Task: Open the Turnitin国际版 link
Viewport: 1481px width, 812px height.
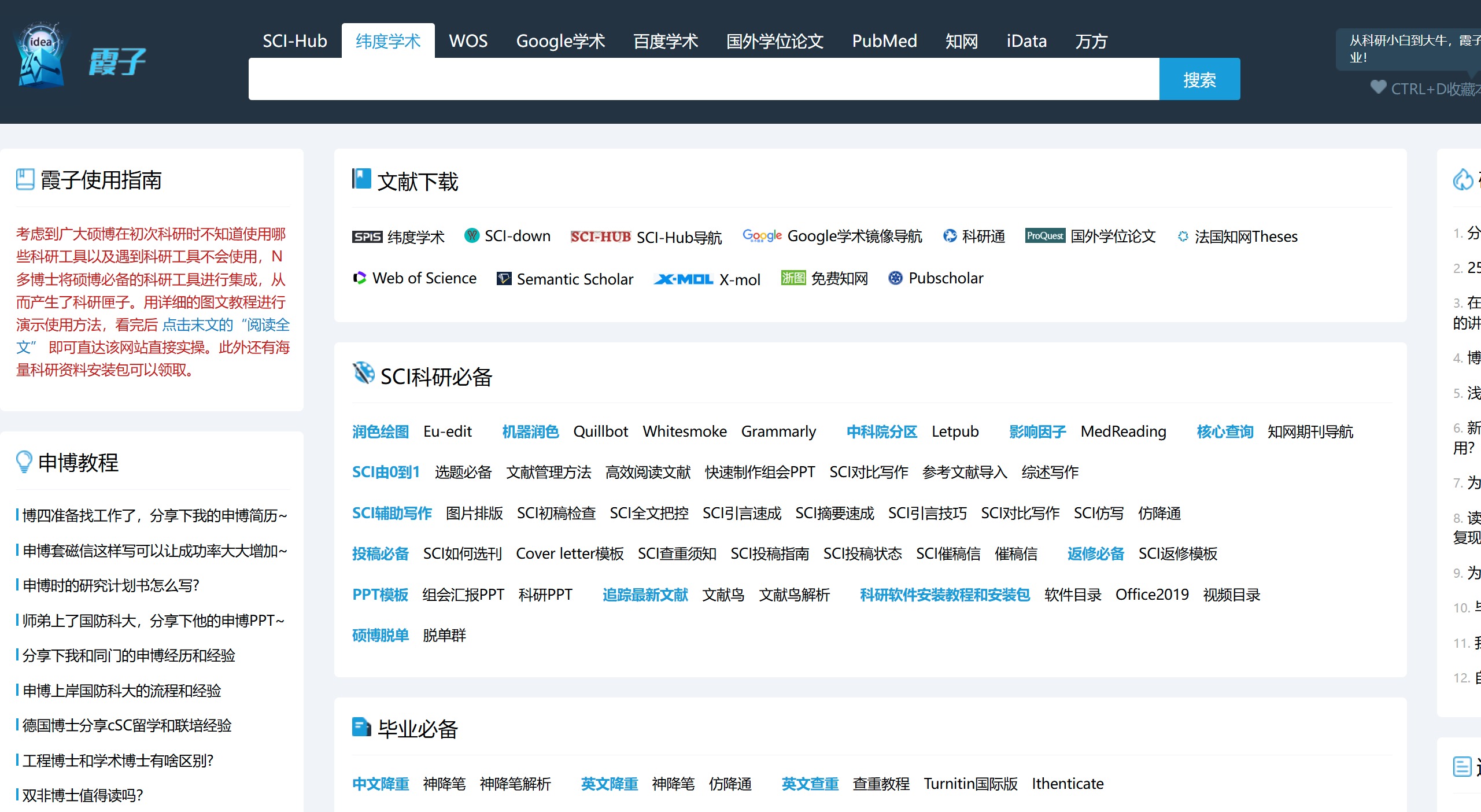Action: pyautogui.click(x=970, y=784)
